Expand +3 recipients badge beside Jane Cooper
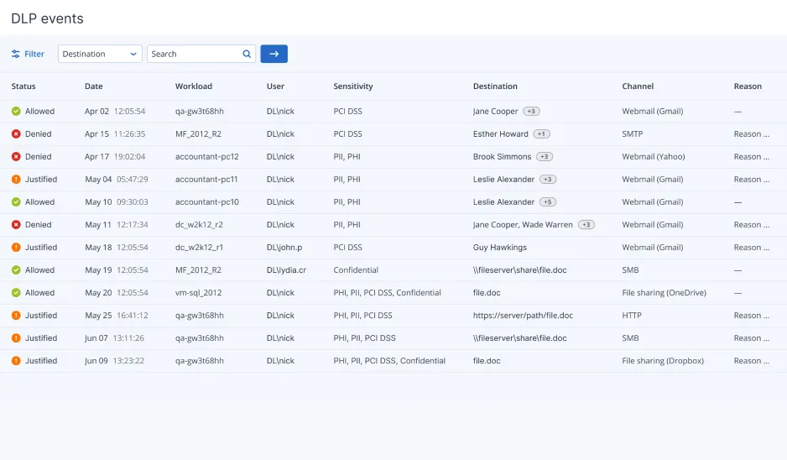The image size is (787, 460). click(x=532, y=111)
